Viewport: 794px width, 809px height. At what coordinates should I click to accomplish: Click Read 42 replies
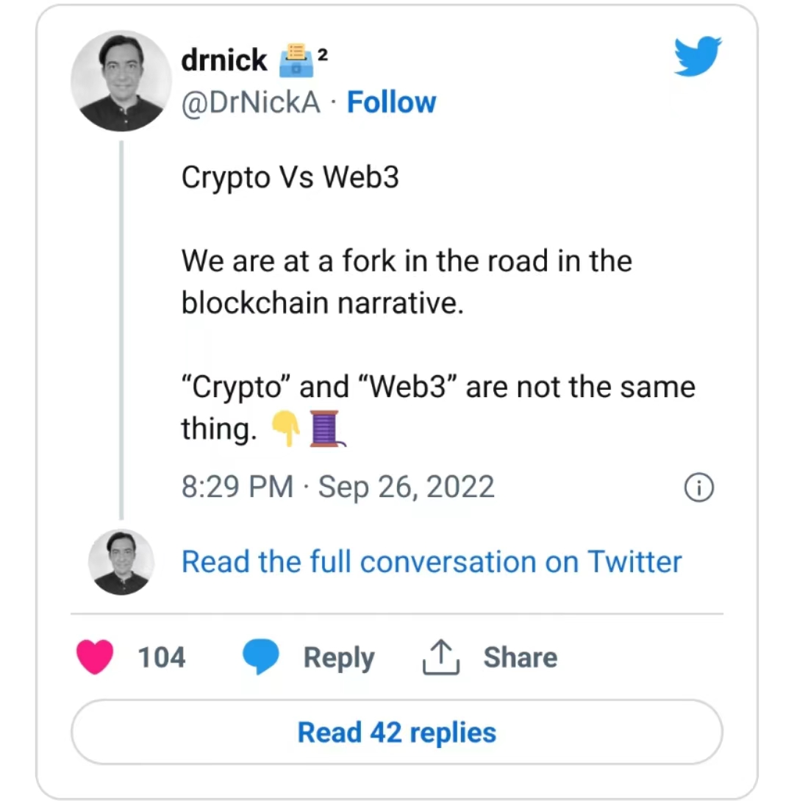point(396,732)
